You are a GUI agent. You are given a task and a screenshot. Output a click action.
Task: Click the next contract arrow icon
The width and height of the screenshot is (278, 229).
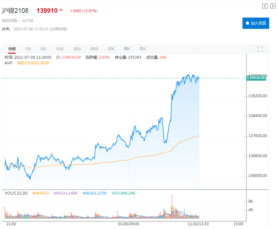[273, 6]
